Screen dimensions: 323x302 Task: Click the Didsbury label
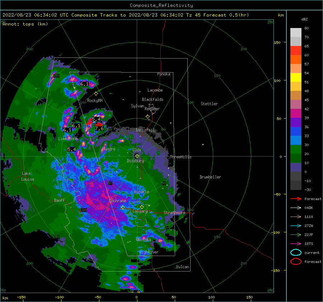click(x=136, y=161)
